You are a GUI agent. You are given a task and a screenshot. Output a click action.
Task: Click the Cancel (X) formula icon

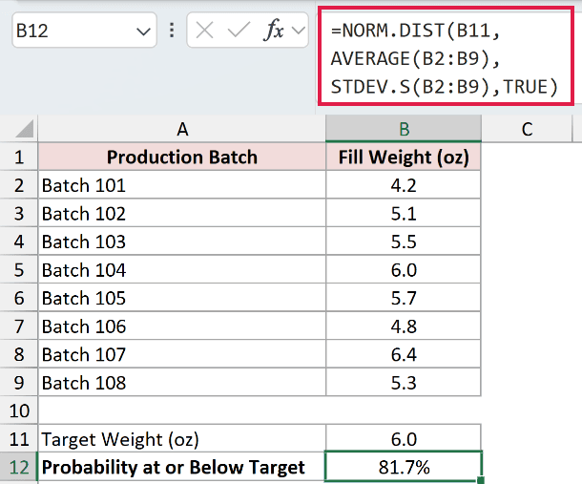pyautogui.click(x=204, y=31)
